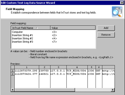Click the 1336 cell in row 1
This screenshot has height=95, width=125.
[x=91, y=71]
